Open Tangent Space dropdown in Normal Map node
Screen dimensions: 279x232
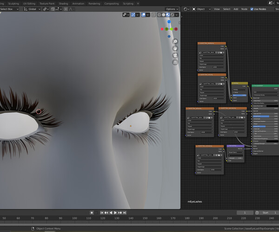coord(236,152)
